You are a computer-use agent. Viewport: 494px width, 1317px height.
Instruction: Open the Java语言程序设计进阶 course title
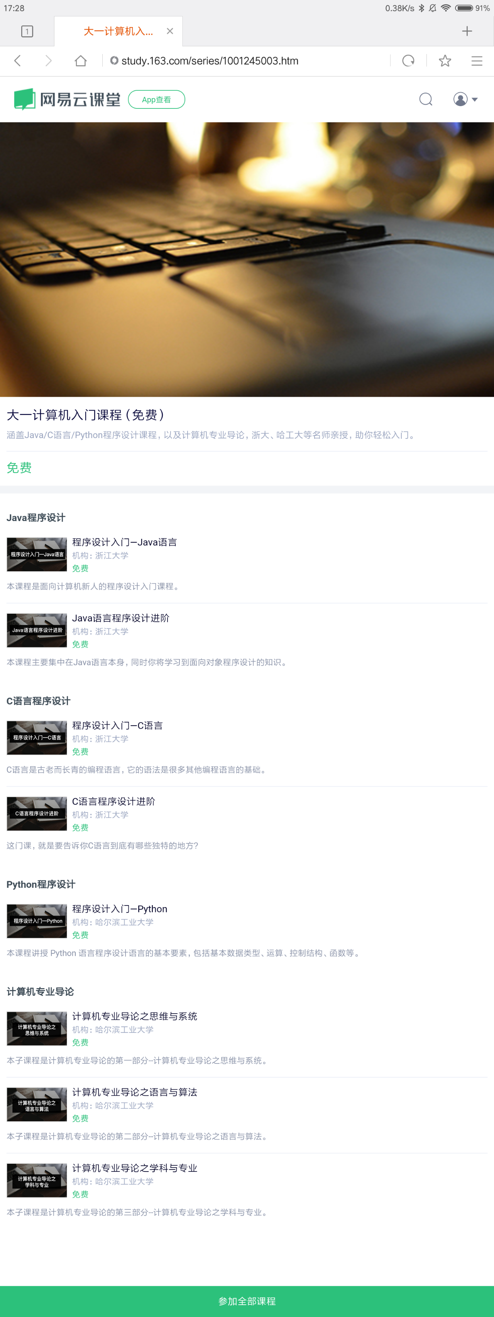tap(121, 618)
